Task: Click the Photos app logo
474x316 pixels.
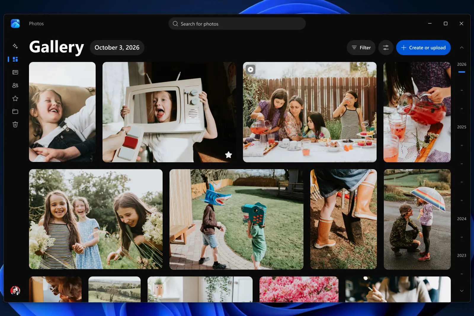Action: tap(15, 23)
